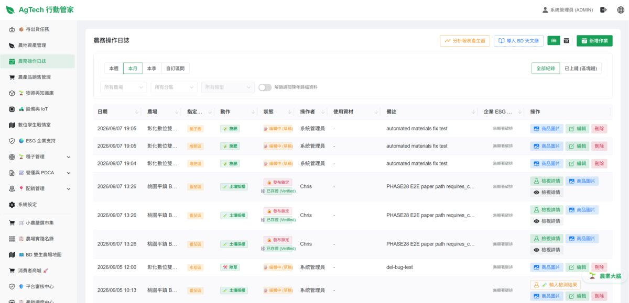The image size is (629, 303).
Task: Click the map icon beside 數位孿生戰情室
Action: [x=12, y=125]
